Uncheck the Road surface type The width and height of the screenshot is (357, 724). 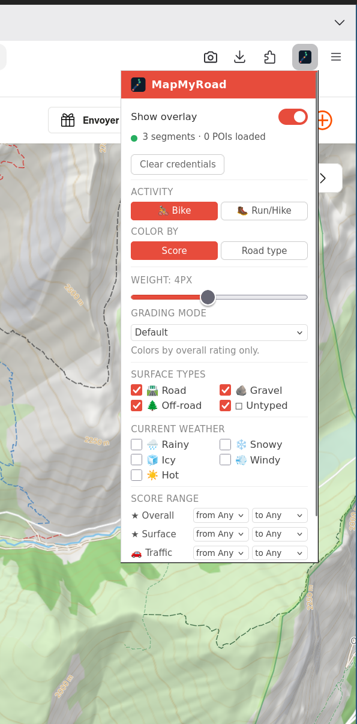click(136, 390)
